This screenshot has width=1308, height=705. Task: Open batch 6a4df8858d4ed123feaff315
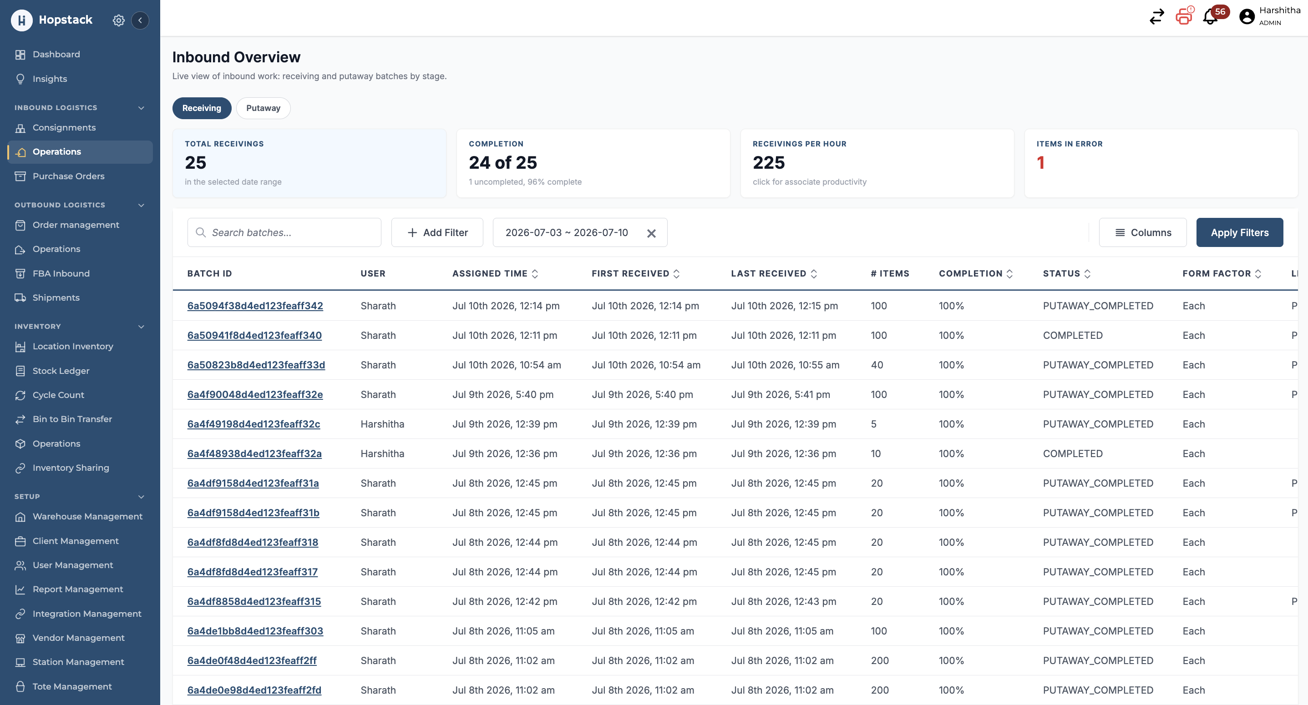coord(254,601)
